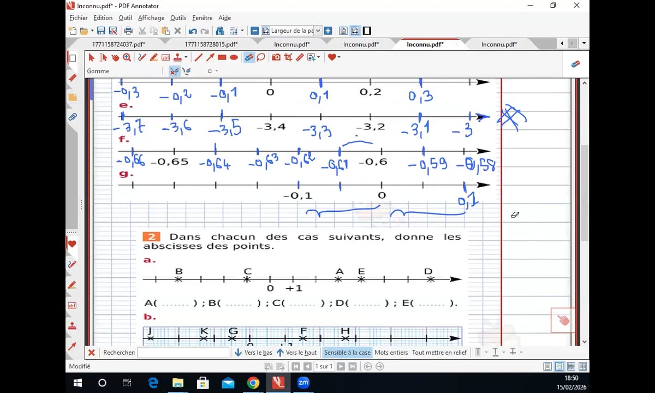Image resolution: width=655 pixels, height=393 pixels.
Task: Select the Hand pan tool
Action: (115, 57)
